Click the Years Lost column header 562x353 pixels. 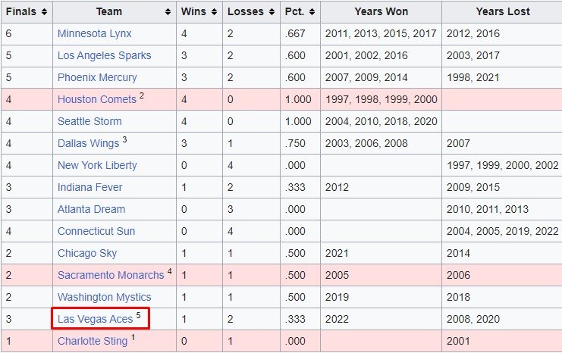click(x=502, y=12)
